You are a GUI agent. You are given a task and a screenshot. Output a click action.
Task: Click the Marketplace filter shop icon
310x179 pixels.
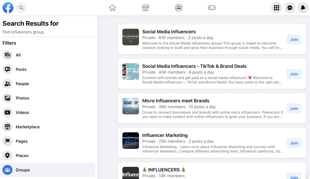[7, 127]
